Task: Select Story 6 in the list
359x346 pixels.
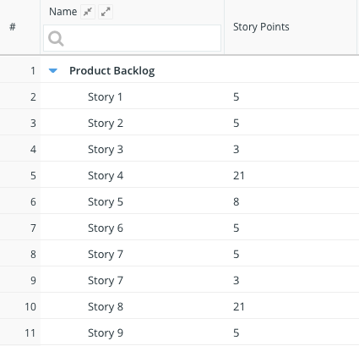Action: [106, 228]
